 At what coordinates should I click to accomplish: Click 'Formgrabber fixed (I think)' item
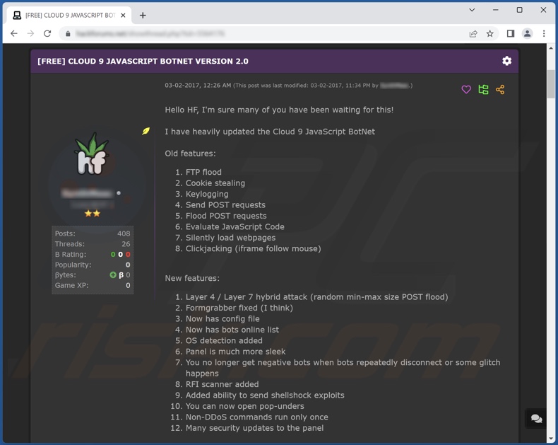click(x=239, y=308)
